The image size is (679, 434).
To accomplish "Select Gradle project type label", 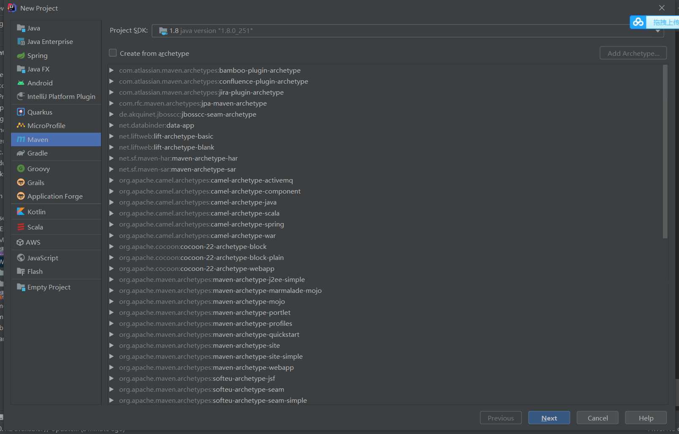I will pos(37,153).
